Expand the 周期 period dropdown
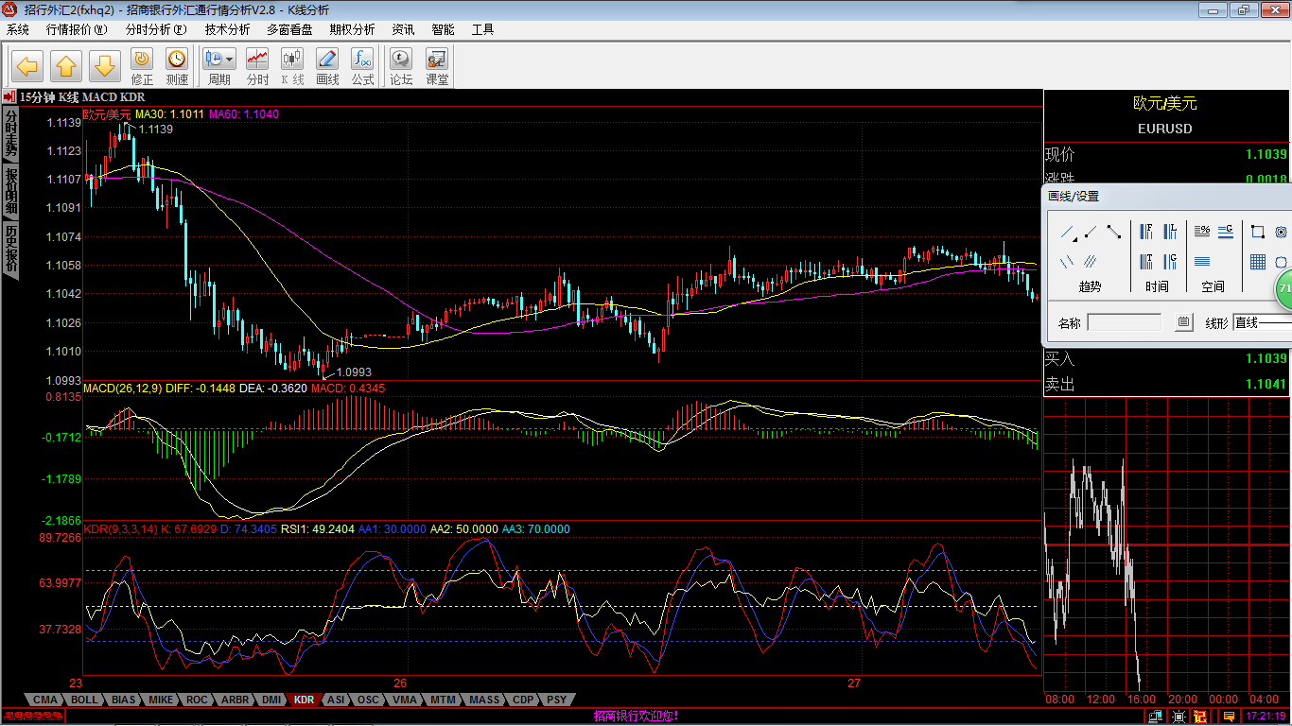The image size is (1292, 726). (229, 59)
